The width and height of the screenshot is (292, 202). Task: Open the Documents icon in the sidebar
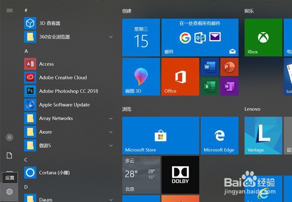[10, 155]
